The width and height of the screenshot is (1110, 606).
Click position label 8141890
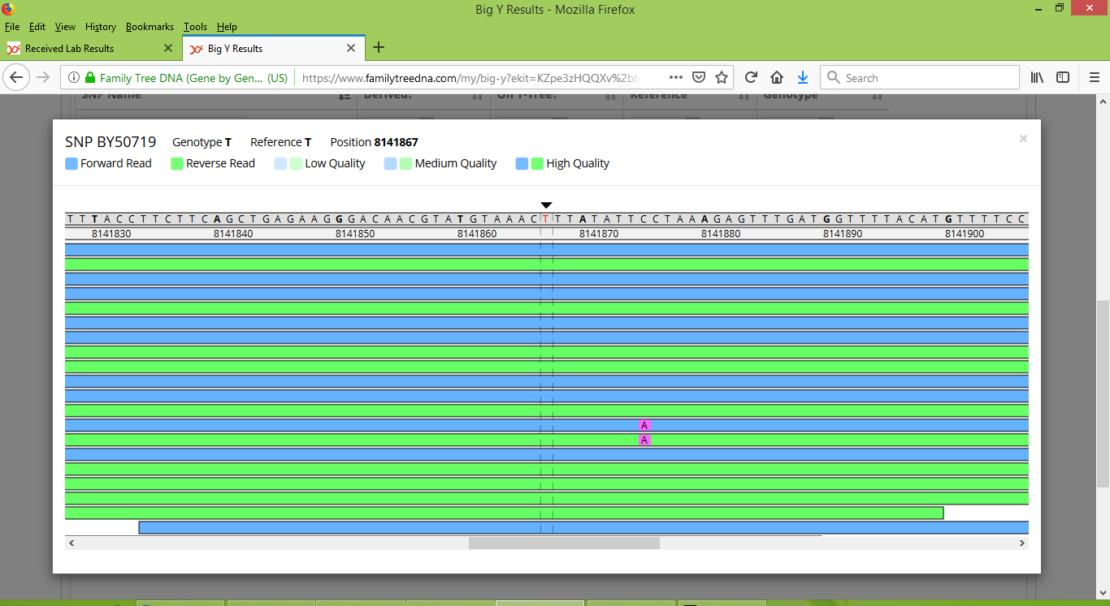pos(843,234)
